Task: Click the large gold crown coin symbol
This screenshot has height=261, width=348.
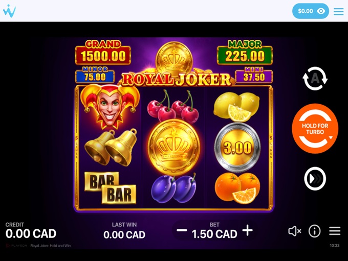Action: pos(174,147)
